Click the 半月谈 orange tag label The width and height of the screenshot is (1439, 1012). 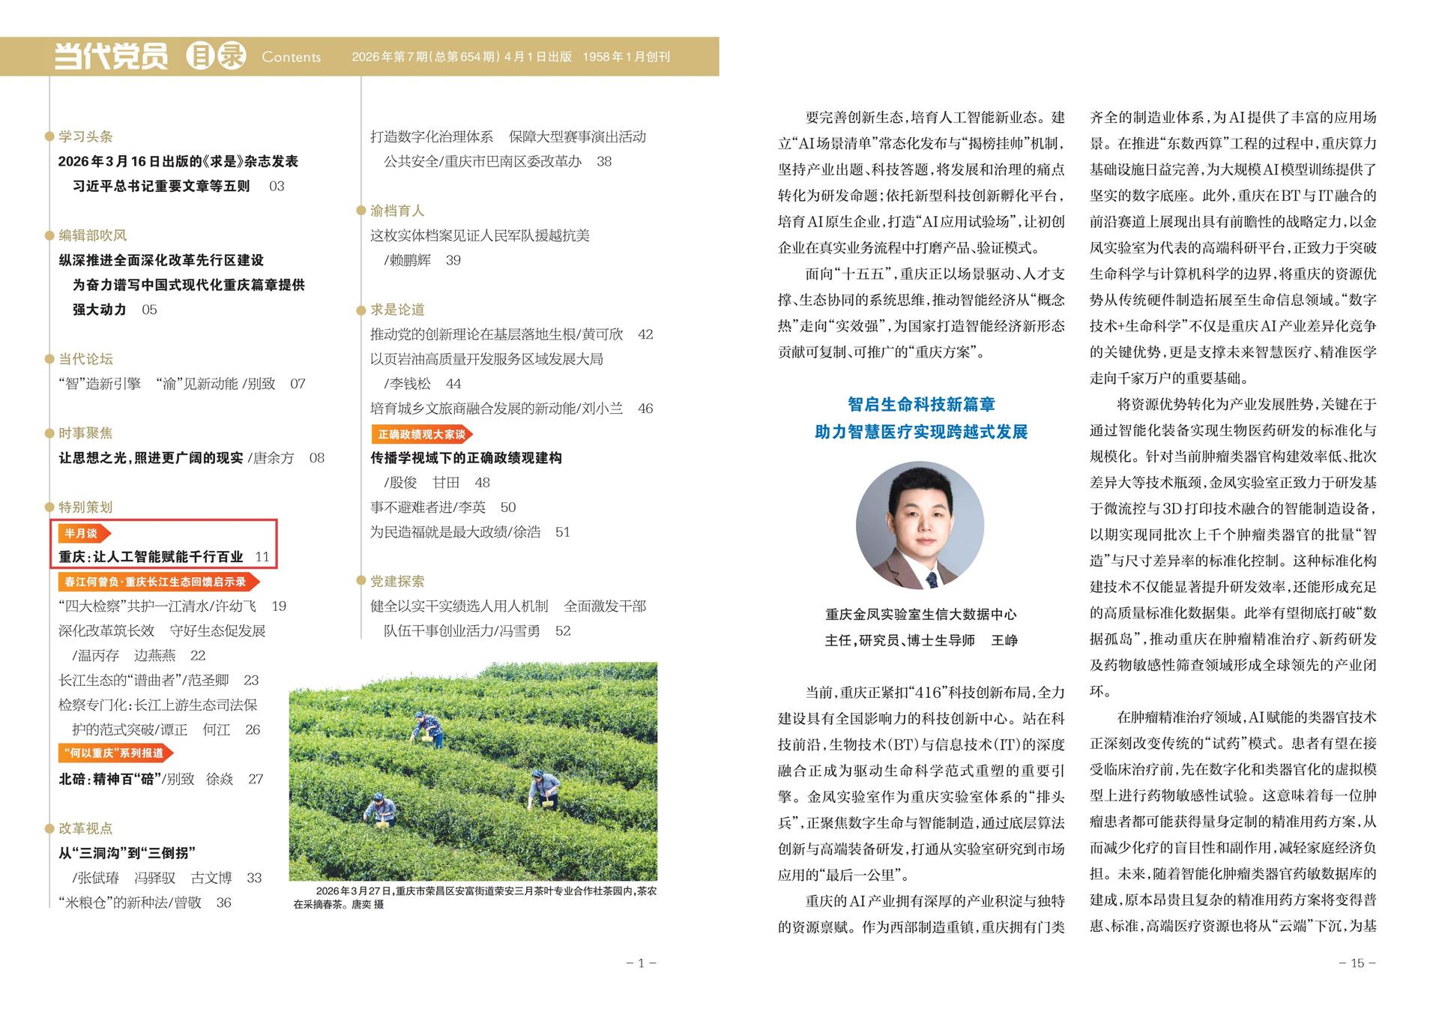point(83,533)
